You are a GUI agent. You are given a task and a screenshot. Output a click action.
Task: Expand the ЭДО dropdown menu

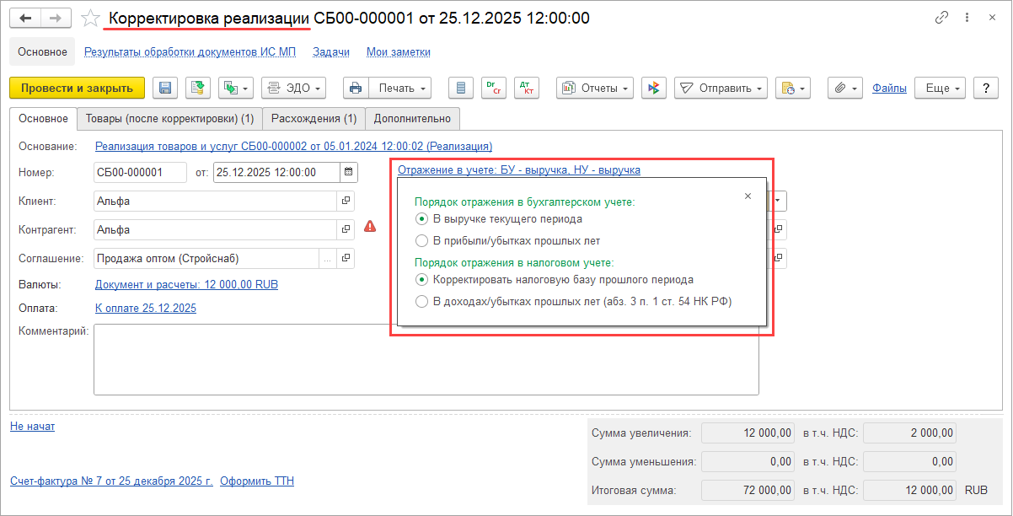tap(293, 88)
